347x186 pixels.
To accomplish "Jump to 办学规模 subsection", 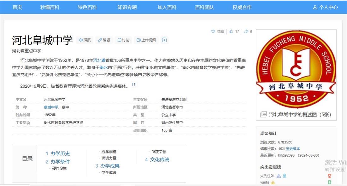I will tap(109, 152).
